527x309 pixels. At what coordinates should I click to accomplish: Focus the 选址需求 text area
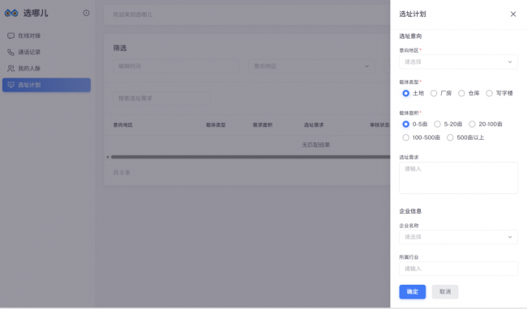pos(458,178)
